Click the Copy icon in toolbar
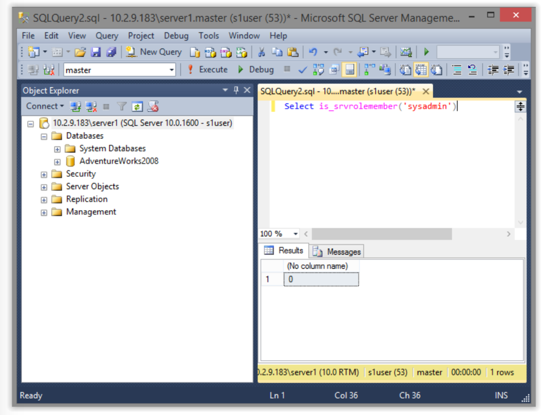 (277, 52)
